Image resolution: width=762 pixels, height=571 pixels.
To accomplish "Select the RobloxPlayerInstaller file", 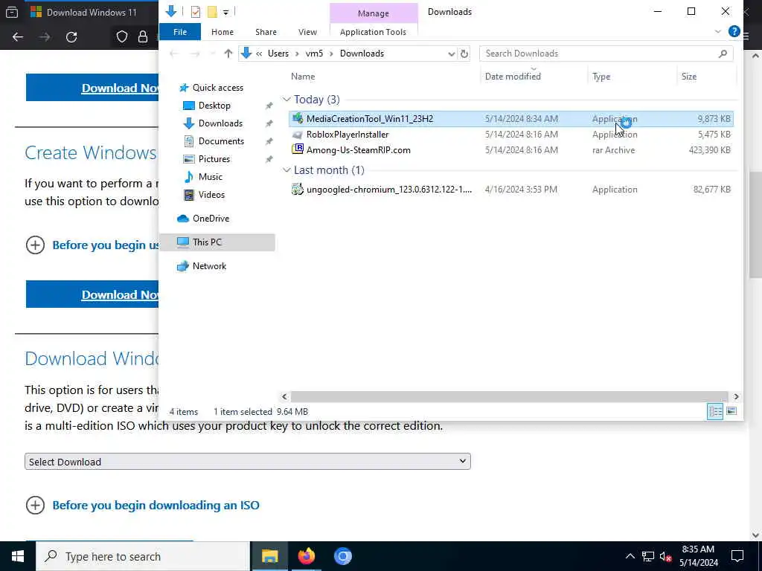I will (510, 135).
